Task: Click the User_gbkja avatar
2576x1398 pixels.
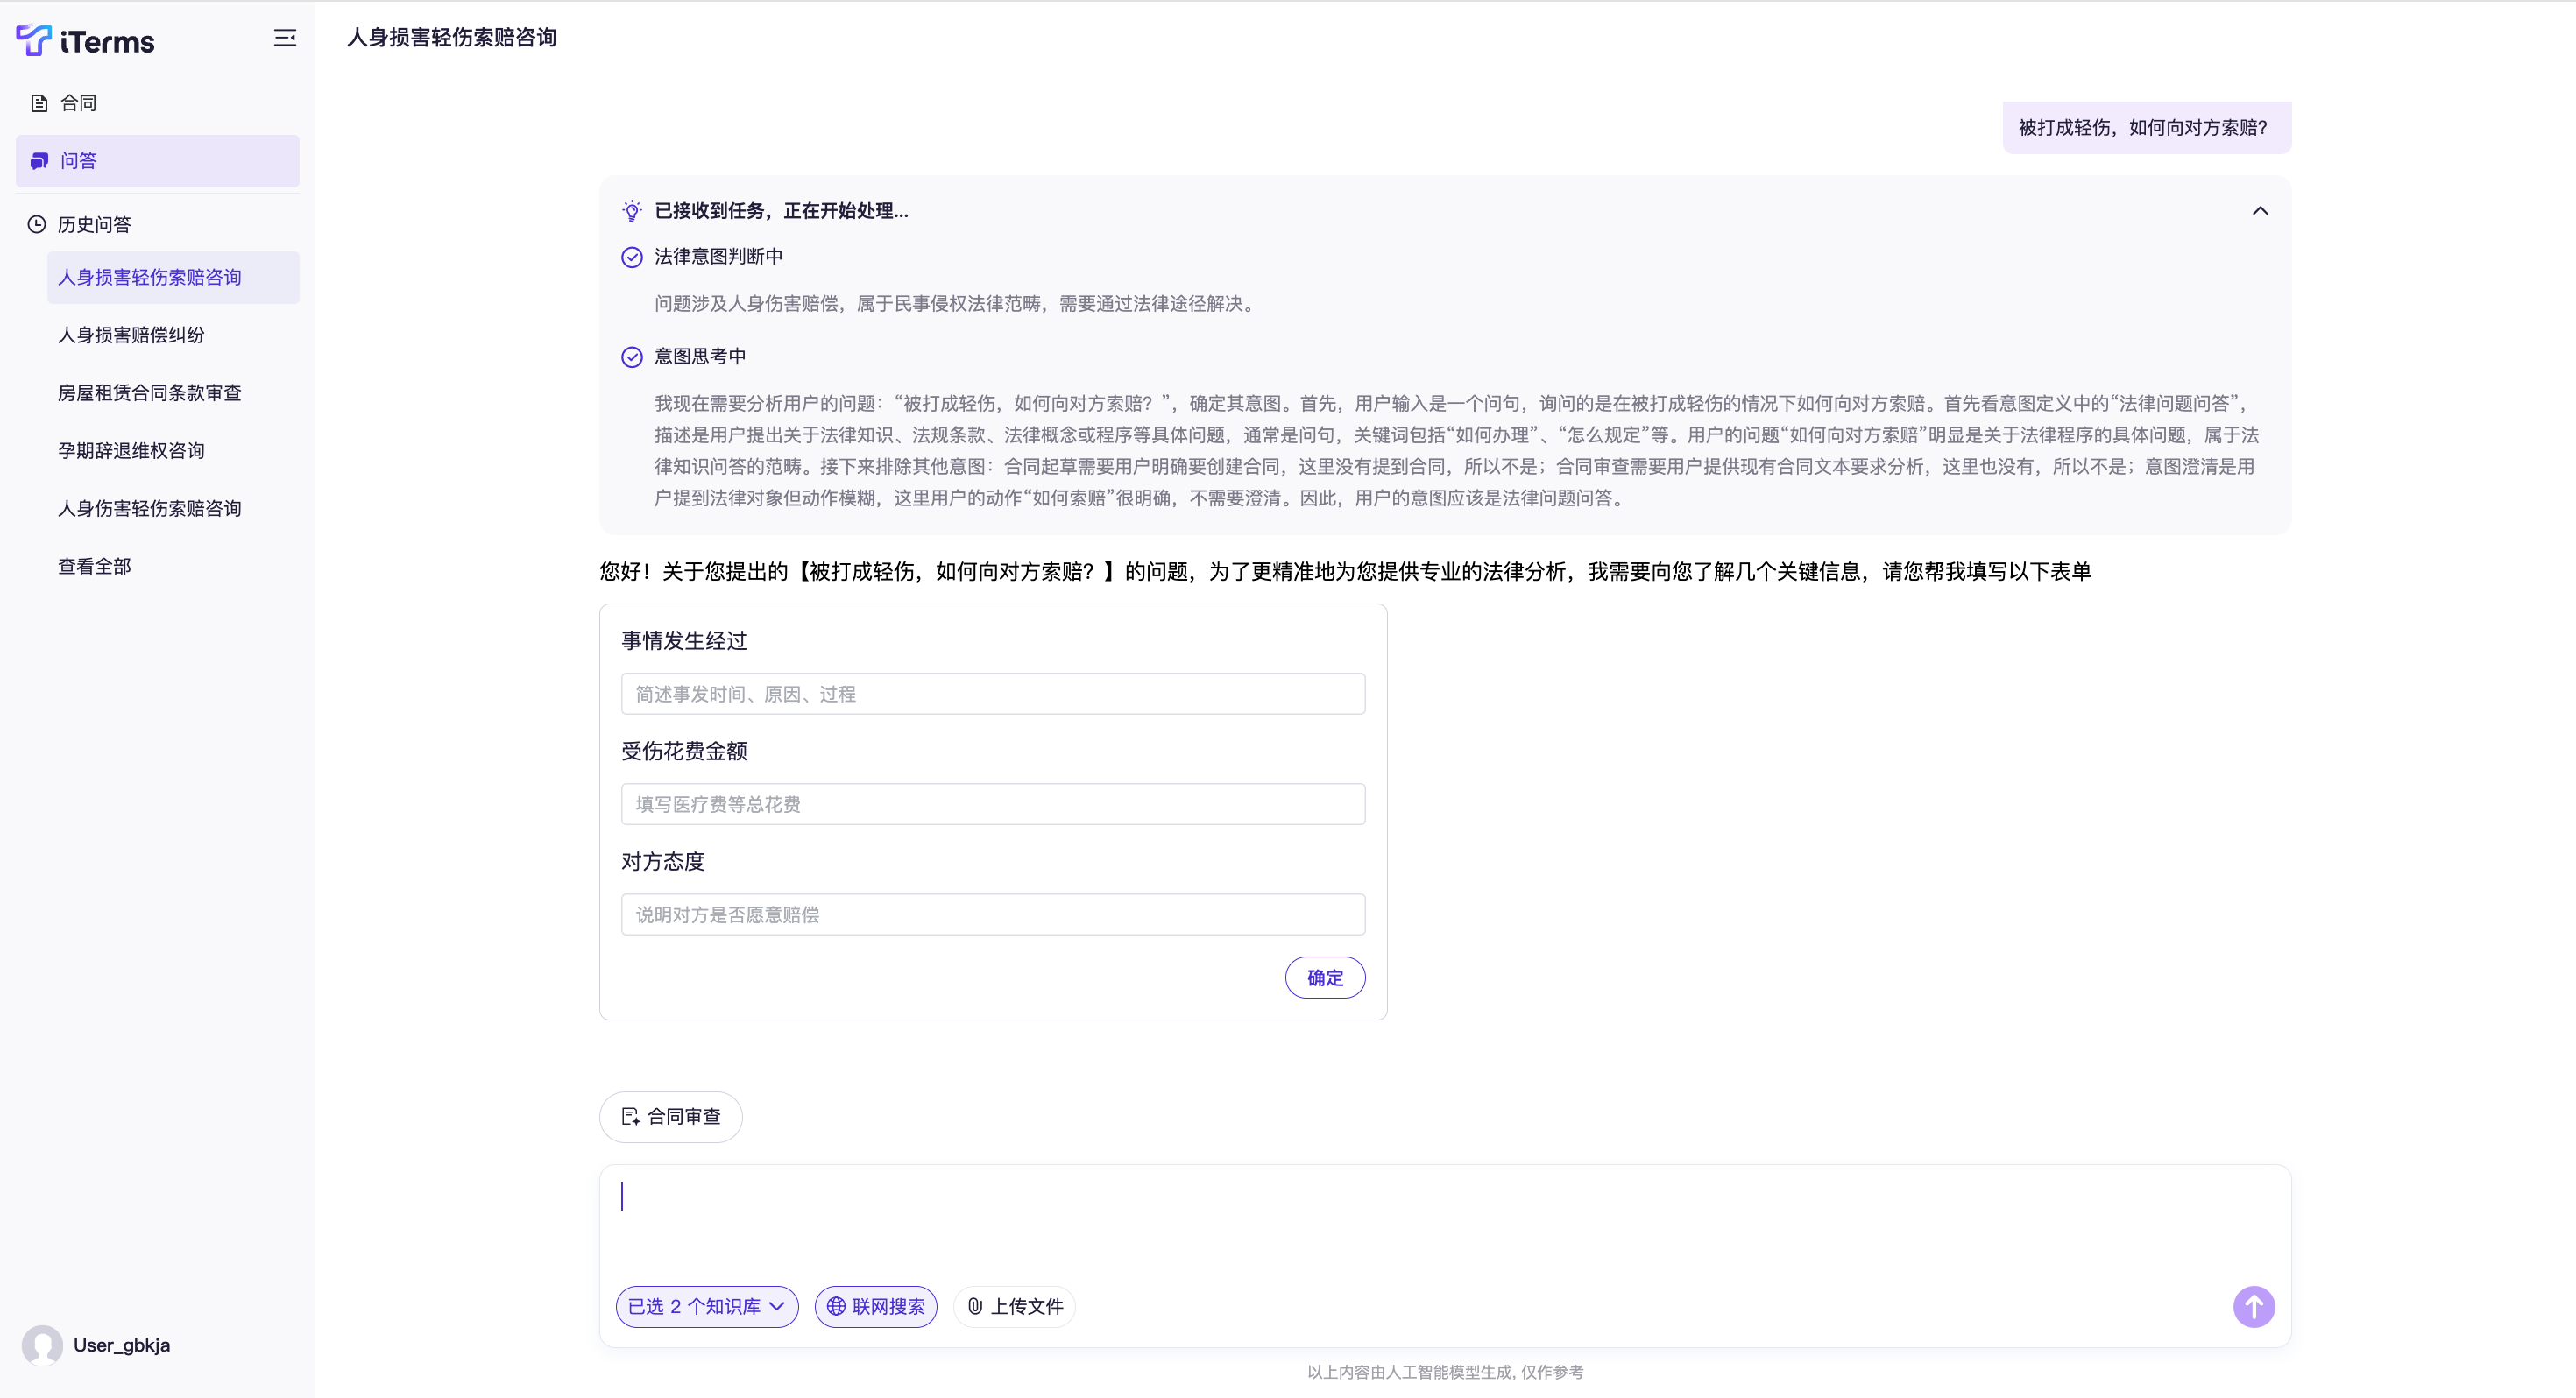Action: (x=42, y=1344)
